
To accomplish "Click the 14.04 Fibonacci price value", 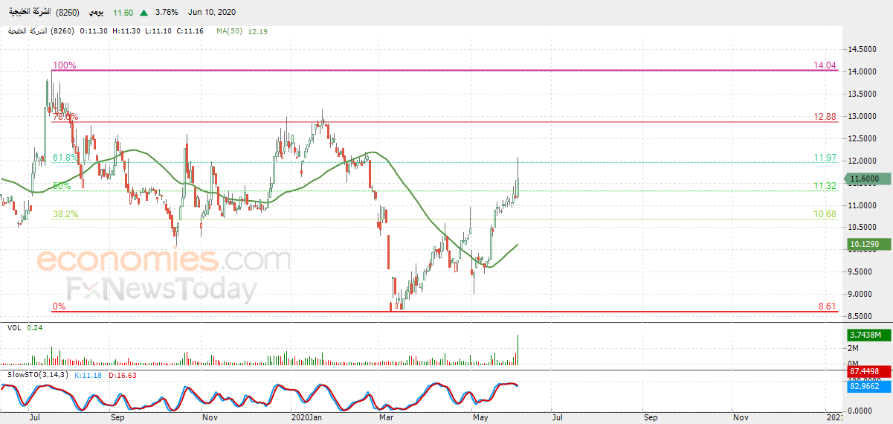I will pos(825,65).
